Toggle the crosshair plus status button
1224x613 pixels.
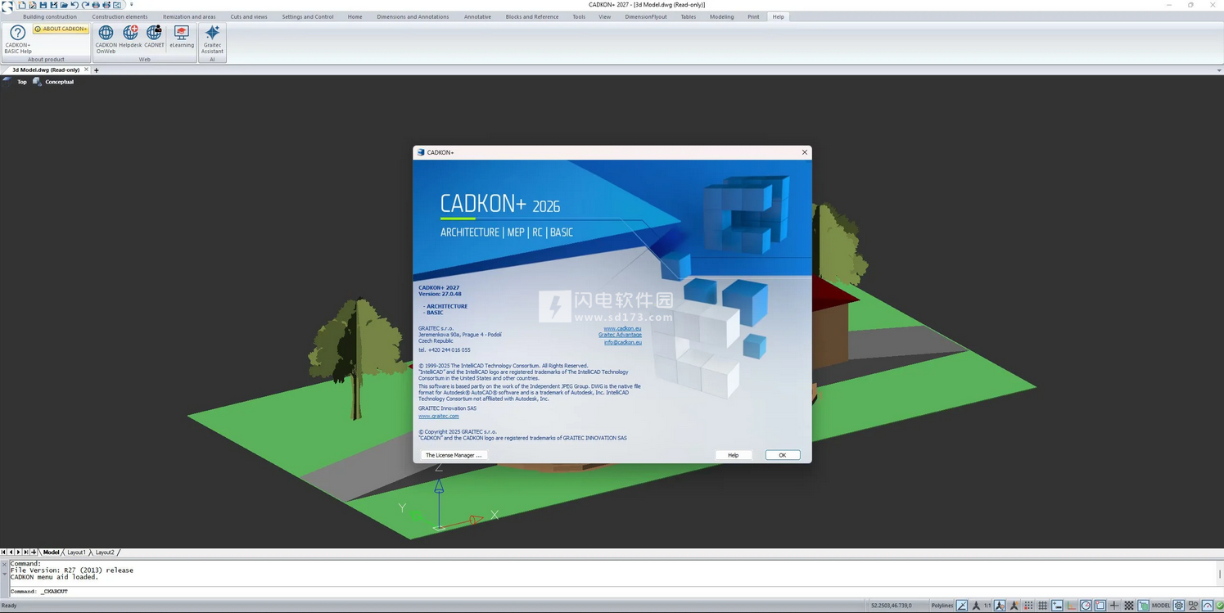click(1114, 606)
